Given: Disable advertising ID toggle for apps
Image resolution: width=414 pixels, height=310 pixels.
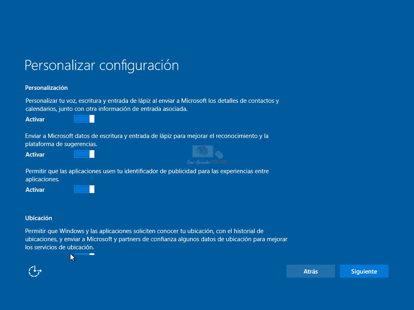Looking at the screenshot, I should pyautogui.click(x=84, y=189).
